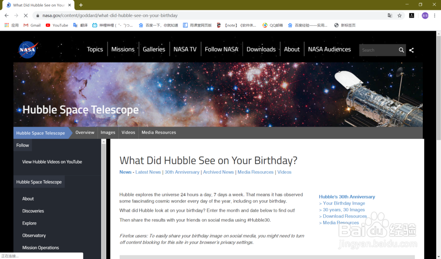
Task: Open the Discoveries sidebar link
Action: [33, 211]
